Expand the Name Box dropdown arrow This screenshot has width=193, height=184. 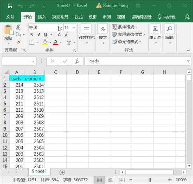pos(33,61)
